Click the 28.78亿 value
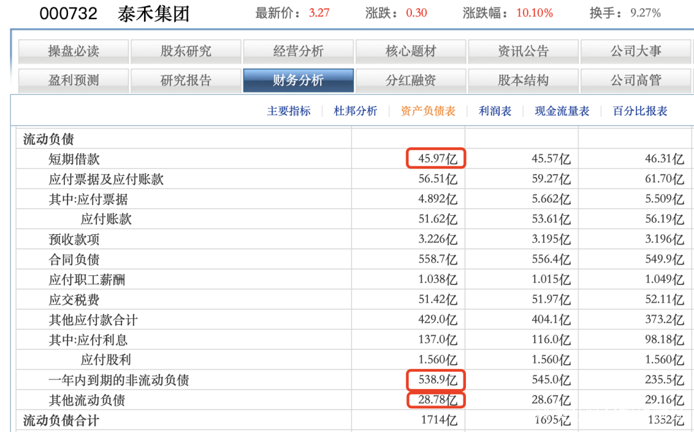This screenshot has height=432, width=694. click(x=438, y=400)
